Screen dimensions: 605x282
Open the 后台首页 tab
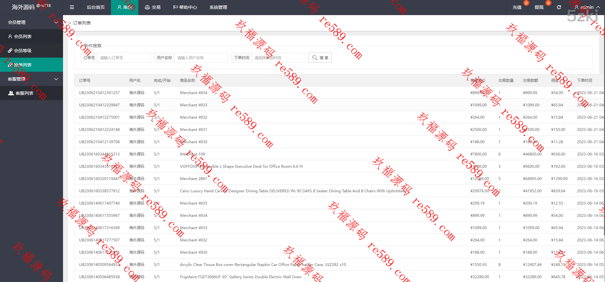point(95,7)
